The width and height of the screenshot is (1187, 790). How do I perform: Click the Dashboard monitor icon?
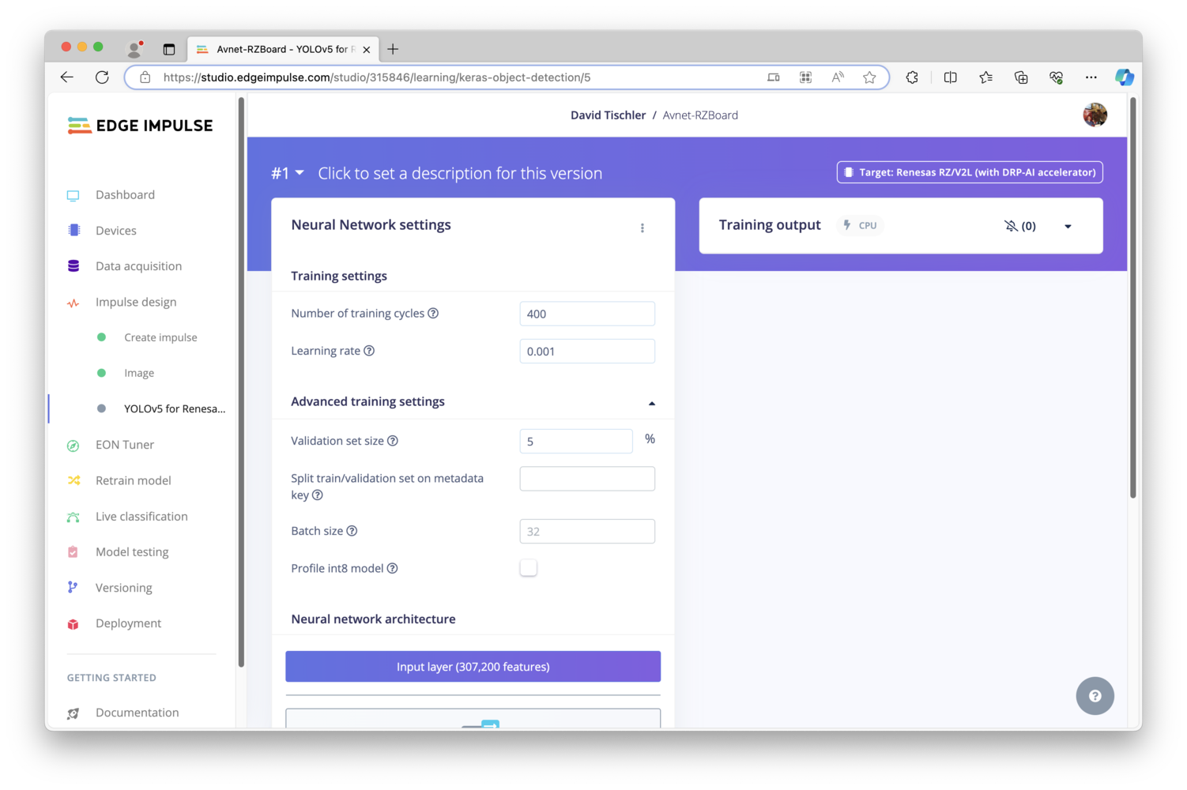tap(73, 195)
